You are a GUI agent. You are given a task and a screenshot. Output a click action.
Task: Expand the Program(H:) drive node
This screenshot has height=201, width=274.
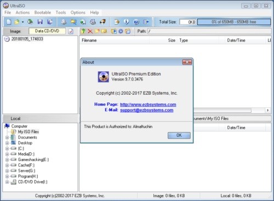(7, 176)
